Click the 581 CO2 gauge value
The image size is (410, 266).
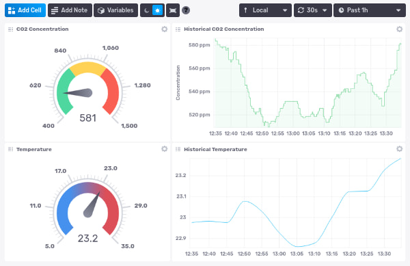point(88,118)
